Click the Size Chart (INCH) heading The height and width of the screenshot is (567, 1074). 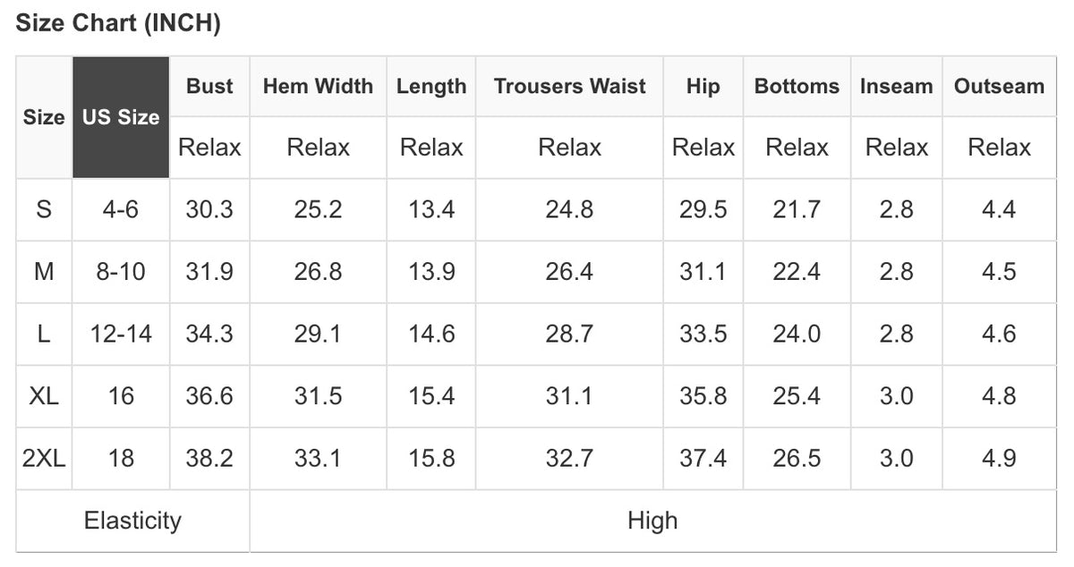(118, 23)
